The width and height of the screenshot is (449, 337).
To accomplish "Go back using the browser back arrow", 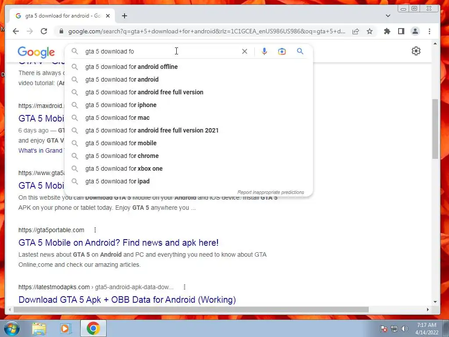I will click(x=16, y=31).
